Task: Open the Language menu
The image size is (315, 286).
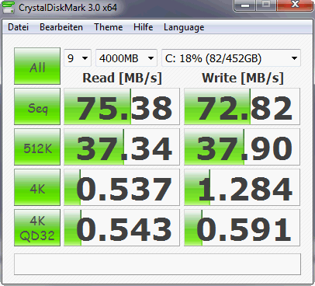Action: [x=184, y=27]
